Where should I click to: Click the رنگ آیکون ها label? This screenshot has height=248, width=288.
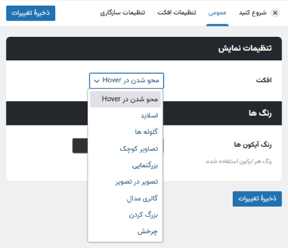pos(253,144)
